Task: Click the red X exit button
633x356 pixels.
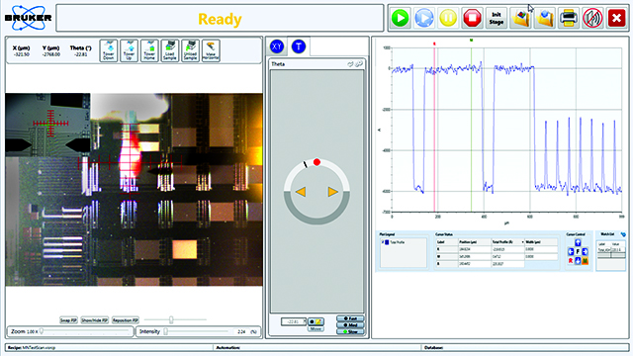Action: [616, 18]
